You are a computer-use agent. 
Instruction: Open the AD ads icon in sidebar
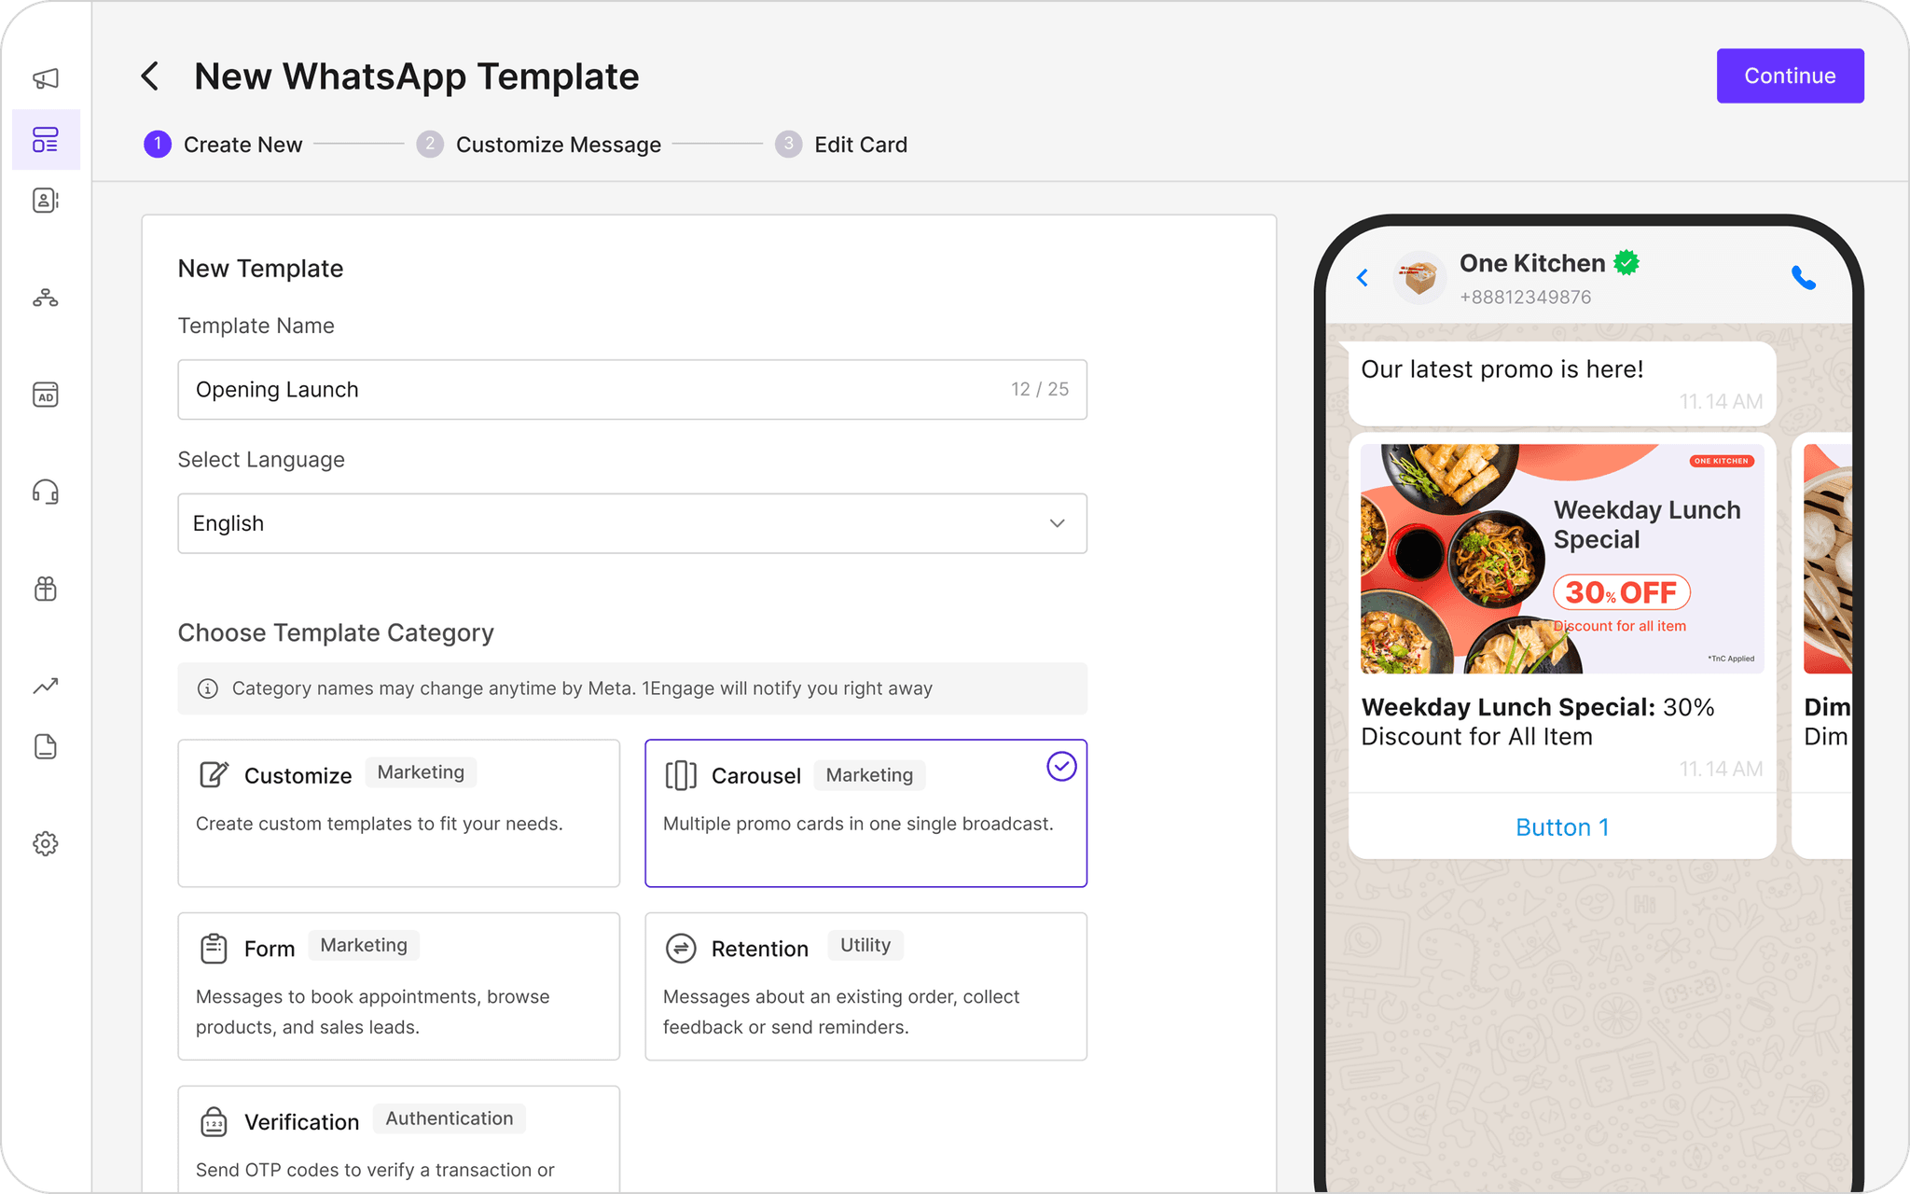(x=46, y=395)
